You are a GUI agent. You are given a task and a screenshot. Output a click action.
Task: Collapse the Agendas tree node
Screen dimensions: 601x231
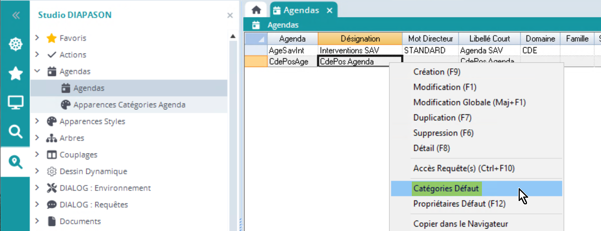click(37, 72)
